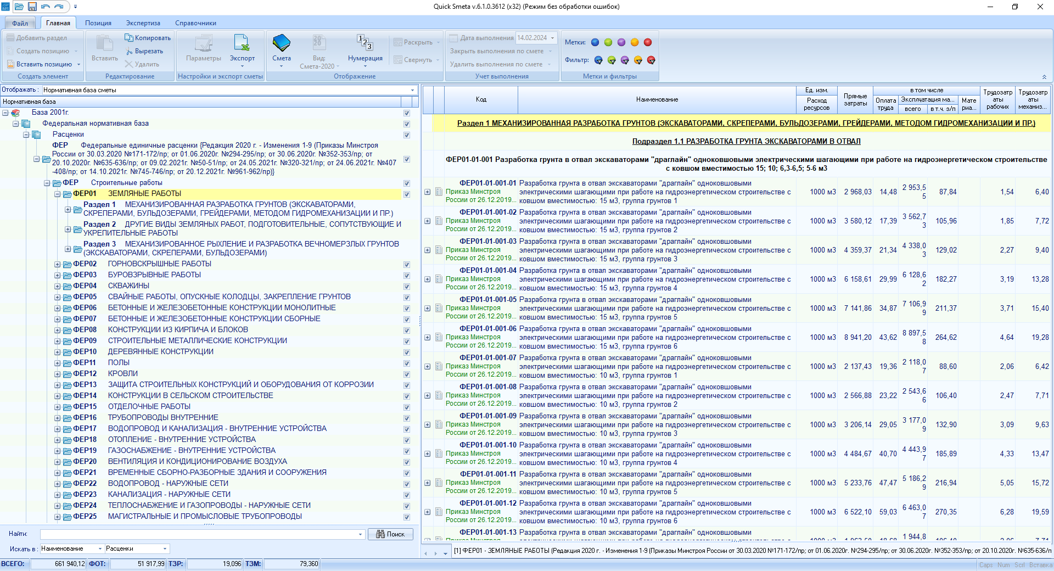
Task: Redo with the quick access arrow
Action: [x=59, y=7]
